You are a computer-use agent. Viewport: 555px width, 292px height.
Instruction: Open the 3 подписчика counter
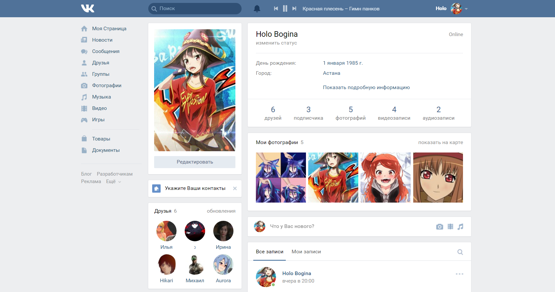(x=309, y=113)
